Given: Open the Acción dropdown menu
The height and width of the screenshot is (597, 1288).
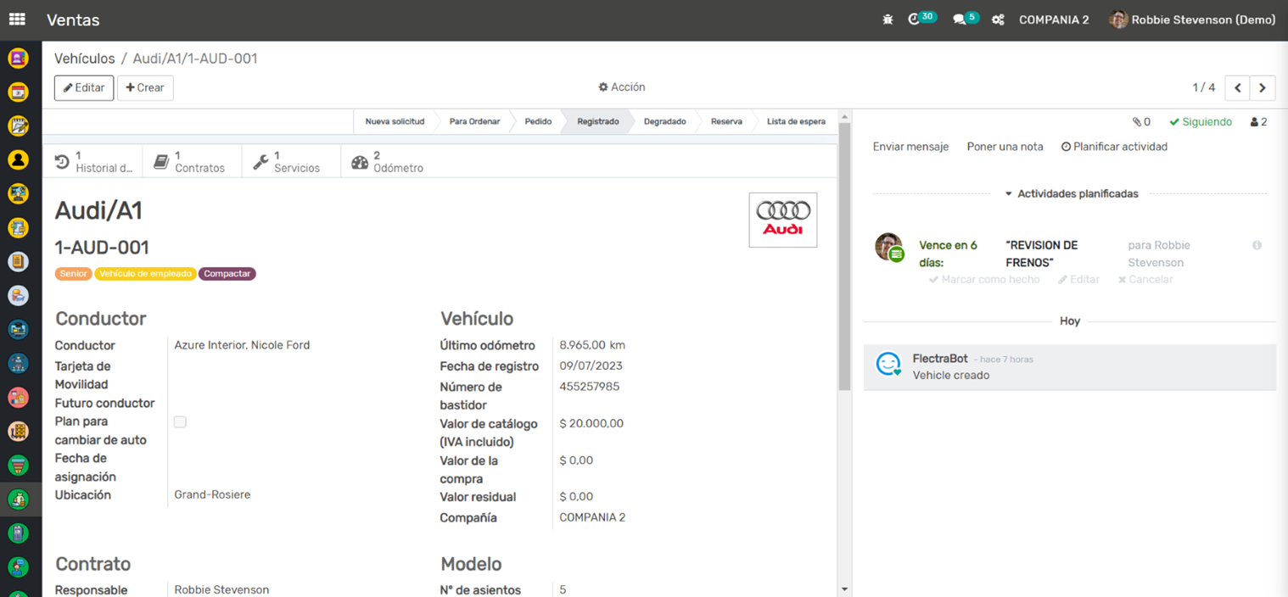Looking at the screenshot, I should point(622,87).
